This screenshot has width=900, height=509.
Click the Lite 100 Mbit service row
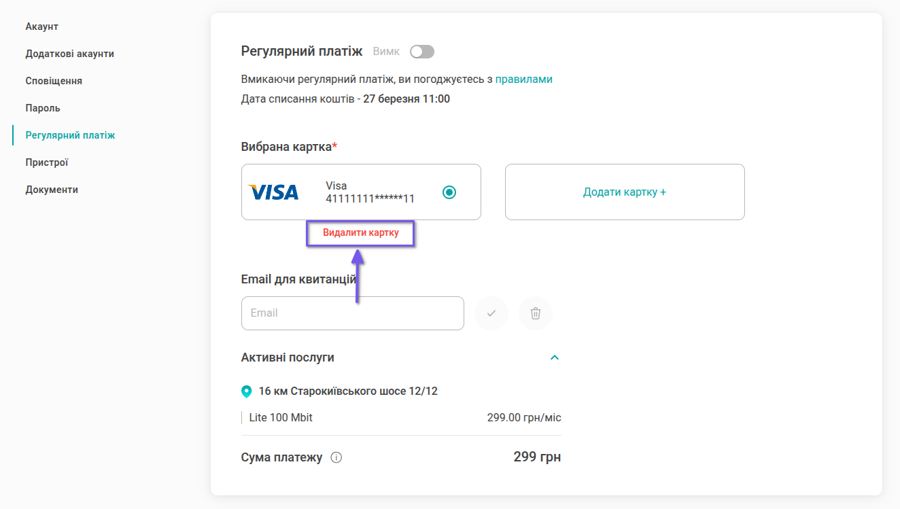tap(401, 417)
